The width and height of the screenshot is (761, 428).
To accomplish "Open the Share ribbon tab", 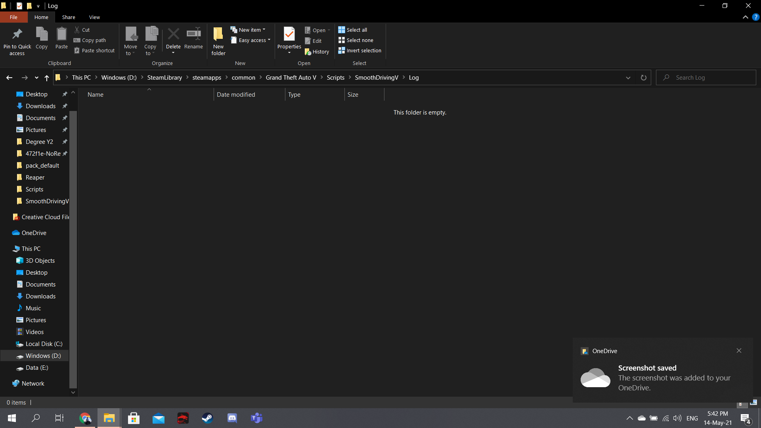I will (69, 17).
